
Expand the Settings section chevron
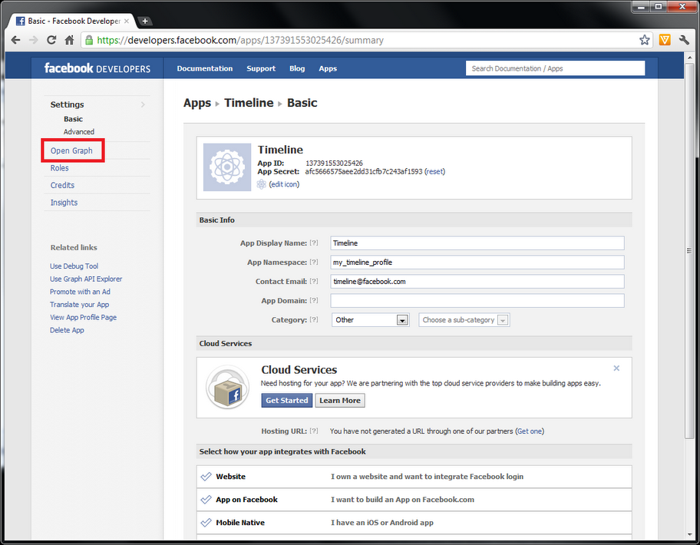pyautogui.click(x=143, y=104)
